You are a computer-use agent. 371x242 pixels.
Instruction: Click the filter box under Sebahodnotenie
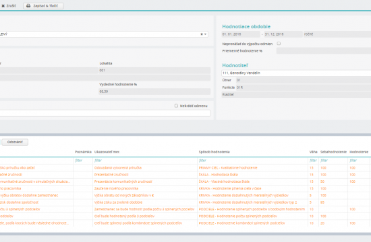(x=333, y=161)
